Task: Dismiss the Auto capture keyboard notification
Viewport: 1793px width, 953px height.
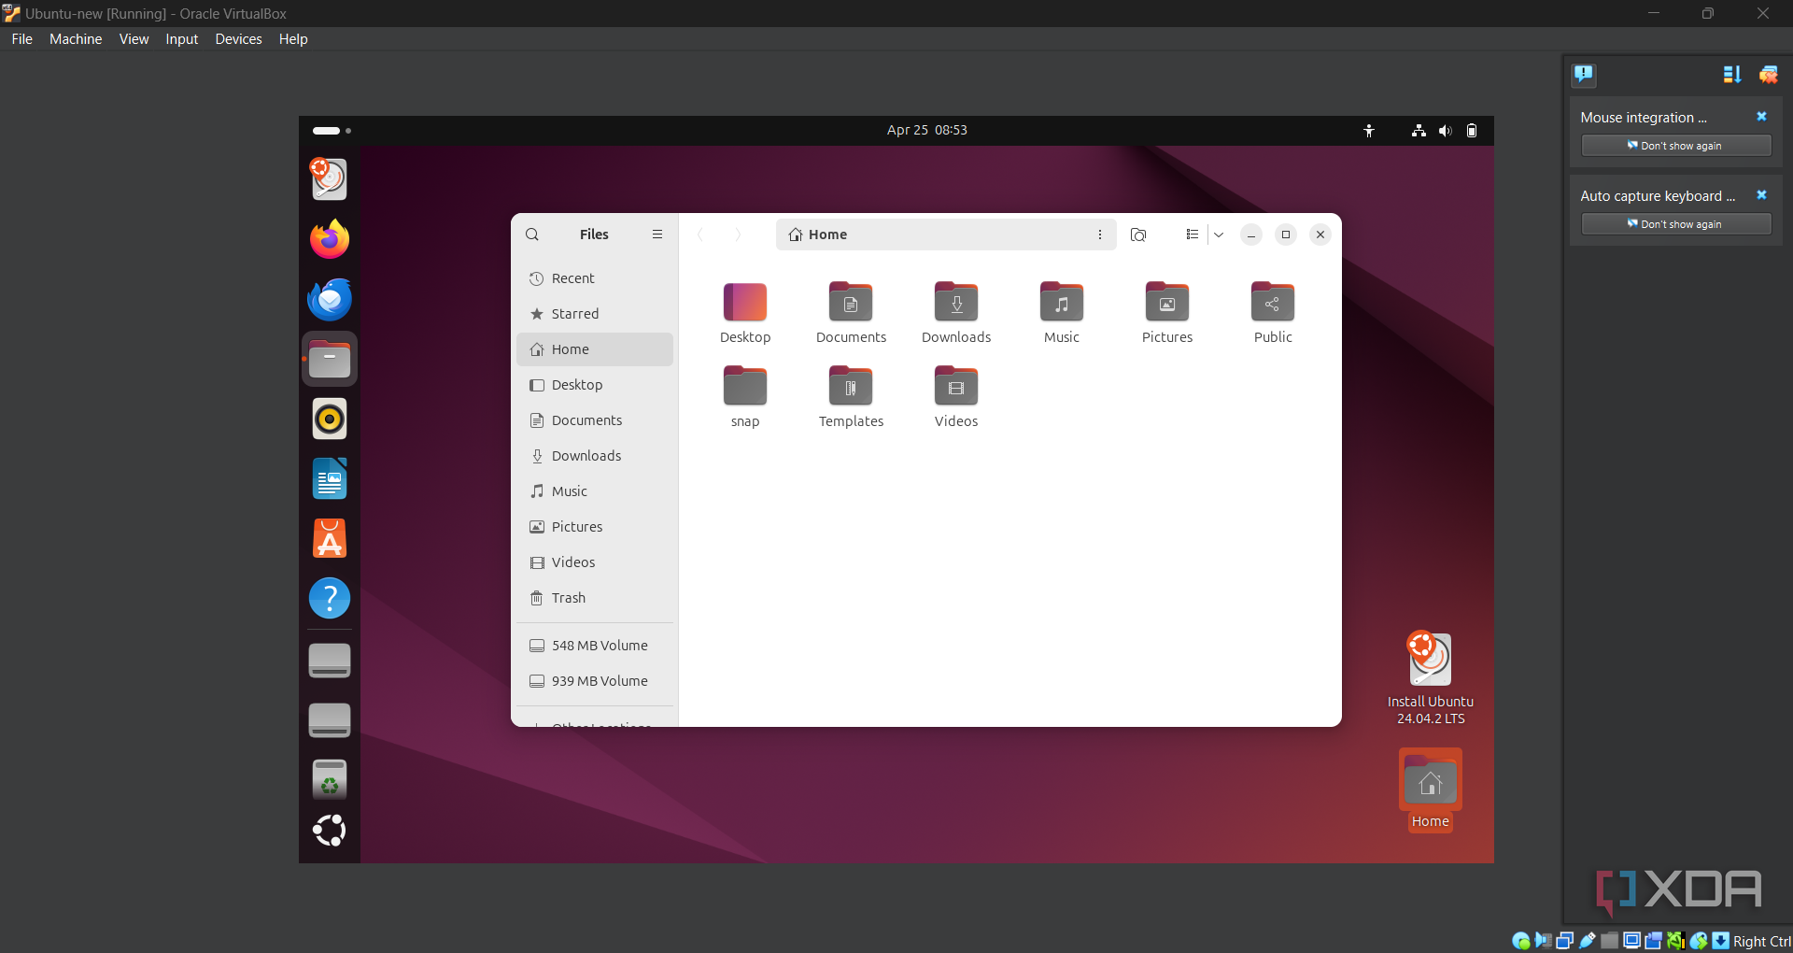Action: pos(1761,195)
